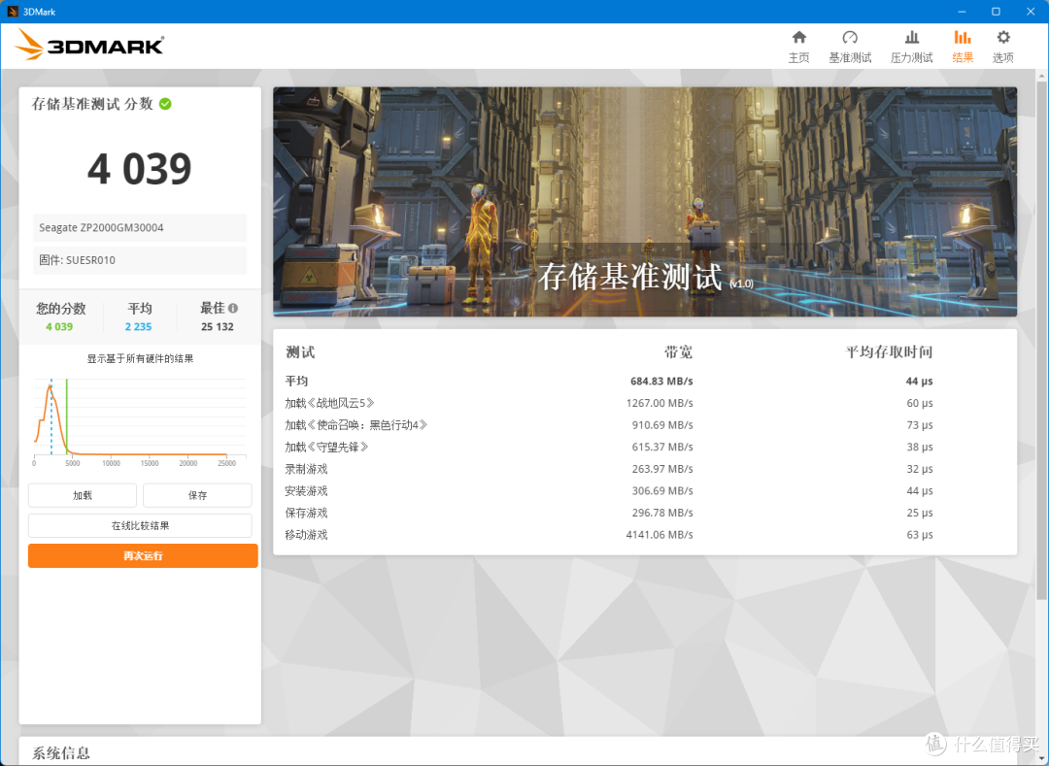Click the 最佳 score 25 132

218,327
